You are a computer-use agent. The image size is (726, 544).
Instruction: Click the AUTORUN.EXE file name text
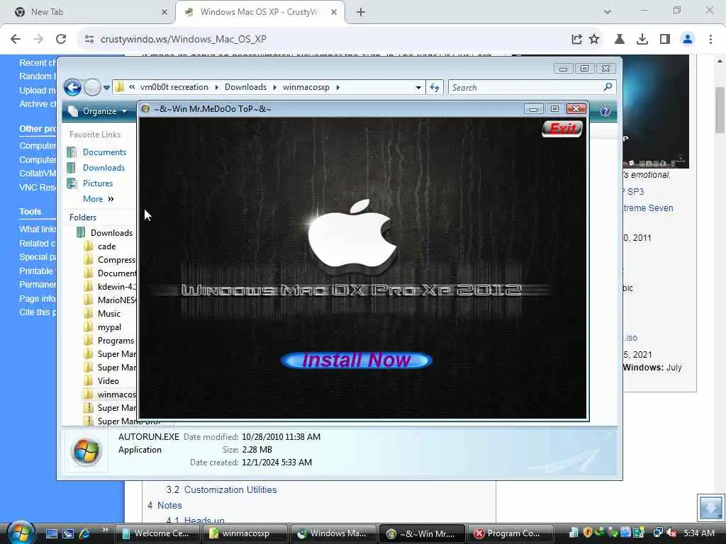pos(149,436)
